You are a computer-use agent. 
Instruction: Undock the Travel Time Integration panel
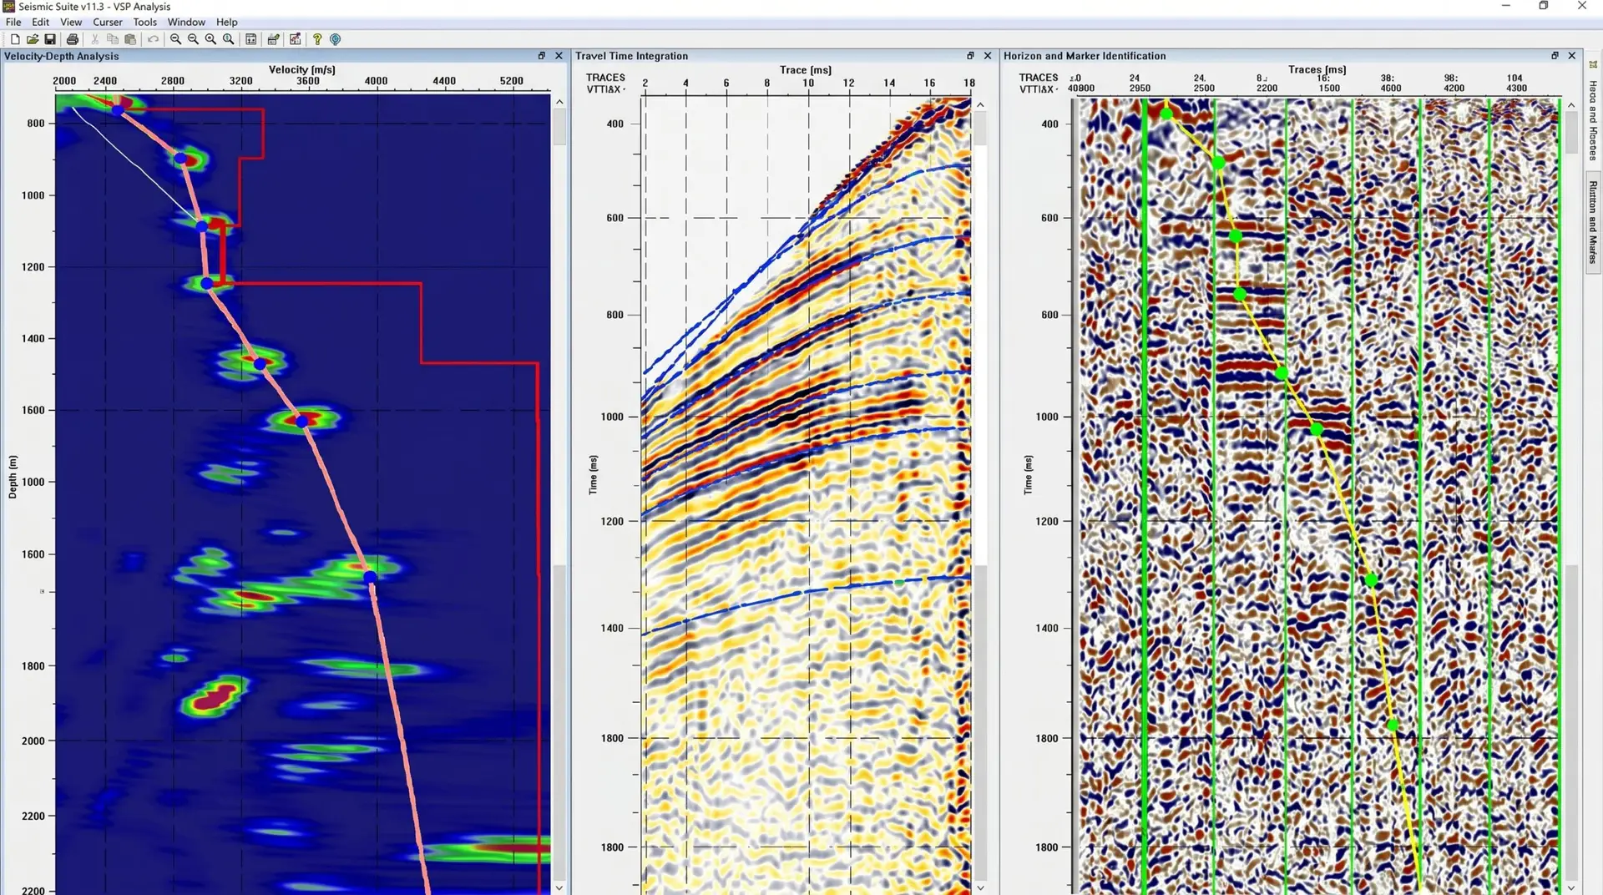(x=970, y=56)
